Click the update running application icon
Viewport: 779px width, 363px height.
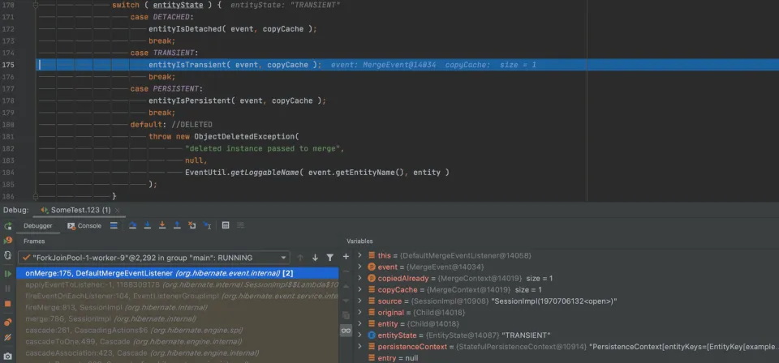(8, 255)
